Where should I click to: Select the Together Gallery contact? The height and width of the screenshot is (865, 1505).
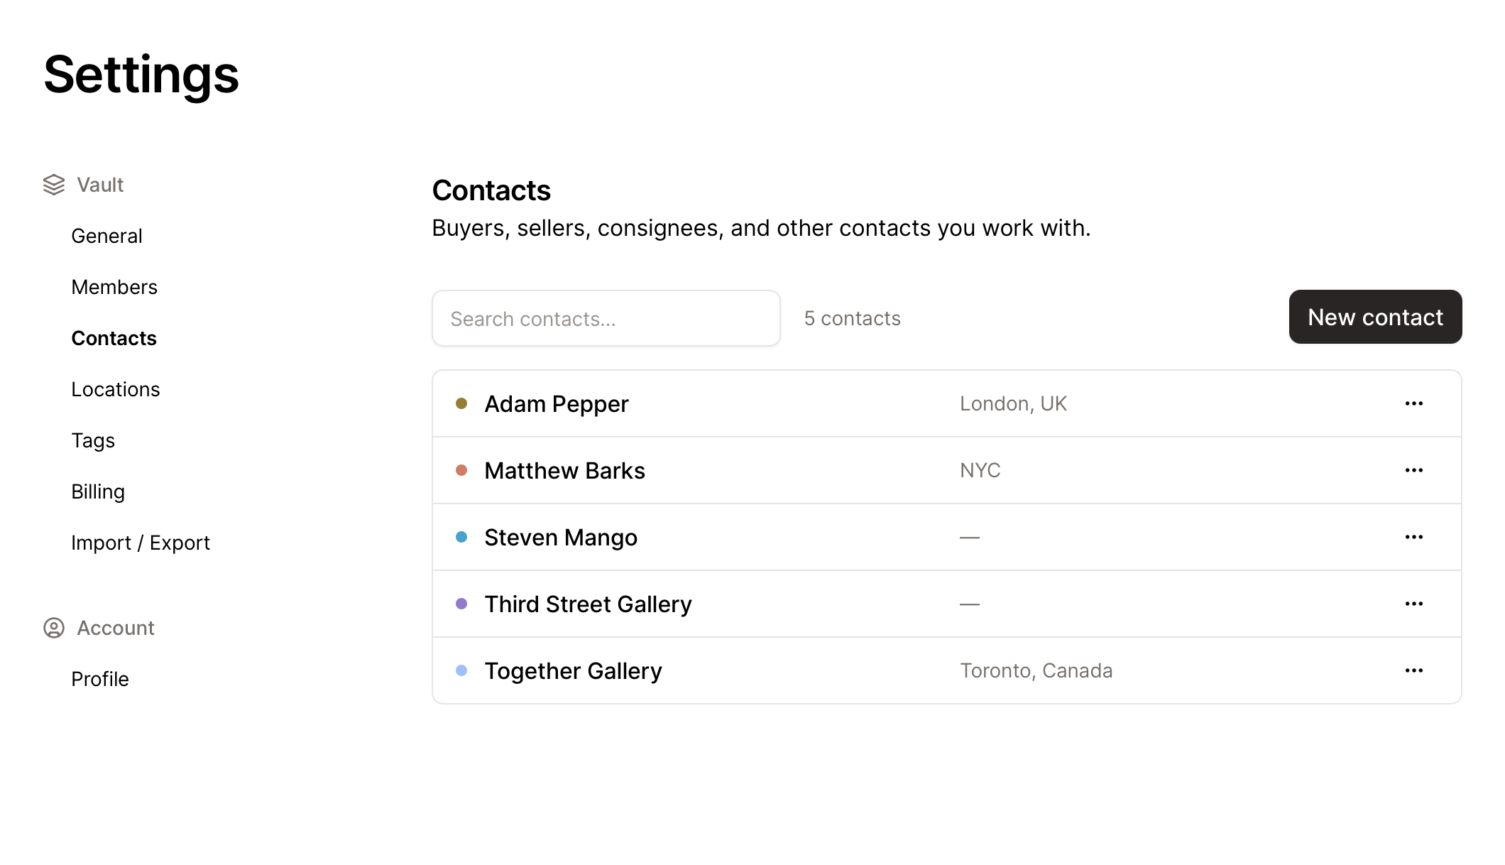pos(573,670)
